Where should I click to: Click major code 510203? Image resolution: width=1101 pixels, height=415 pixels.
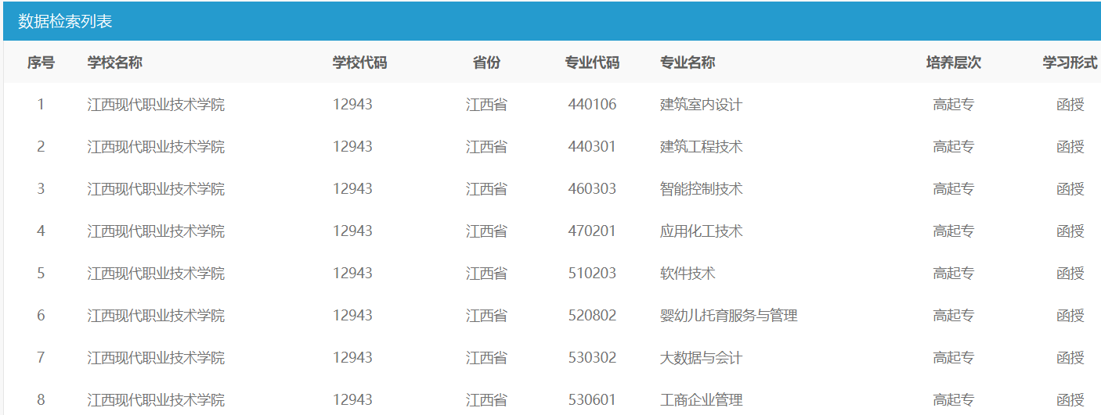pyautogui.click(x=592, y=273)
